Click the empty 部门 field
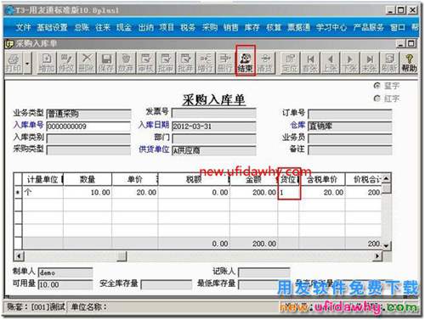The height and width of the screenshot is (320, 425). 214,138
